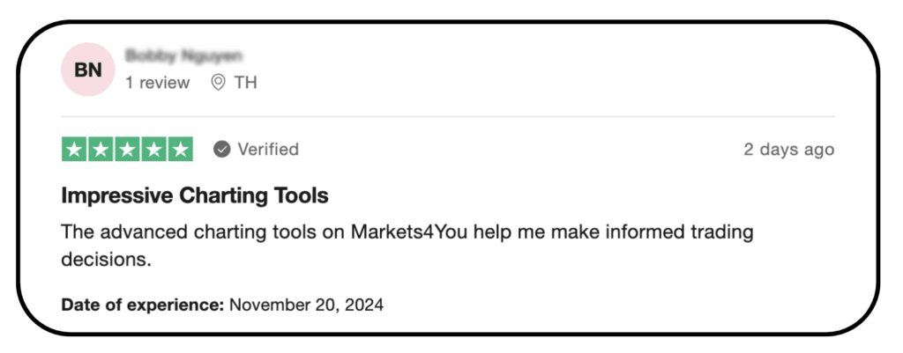903x353 pixels.
Task: Click the third green rating star
Action: pos(127,150)
